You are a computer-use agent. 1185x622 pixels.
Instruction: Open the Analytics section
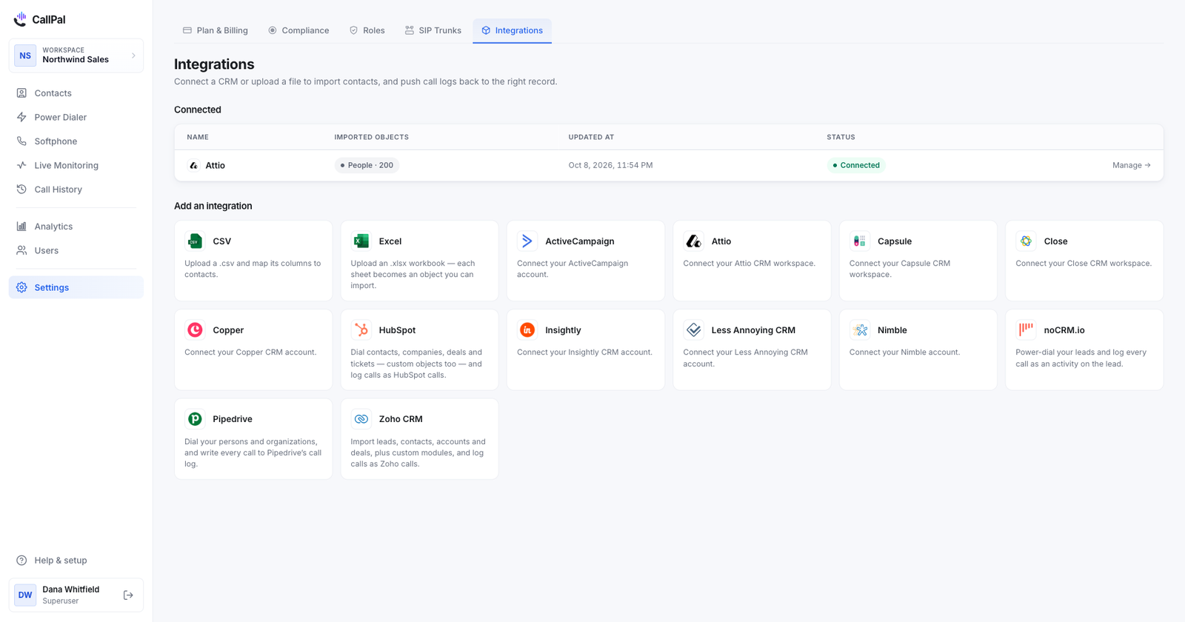[x=76, y=227]
